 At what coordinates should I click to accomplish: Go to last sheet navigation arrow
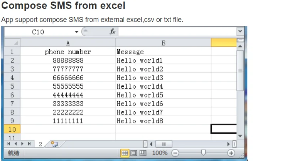coord(30,144)
